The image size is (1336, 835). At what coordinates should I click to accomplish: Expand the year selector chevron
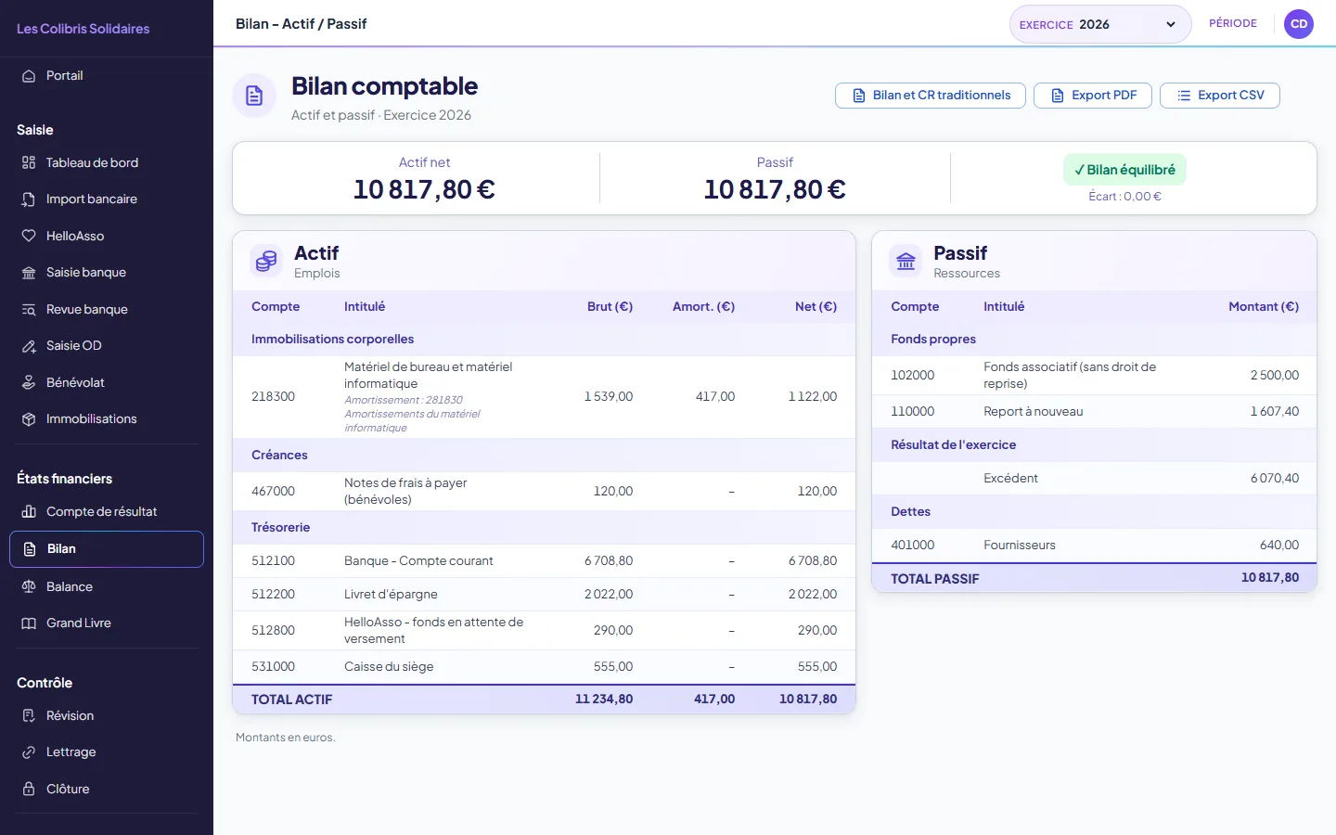tap(1171, 25)
